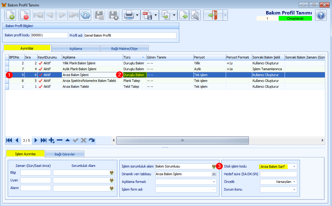Sort by the KayıtDurumu column header
Screen dimensions: 332x206
tap(50, 57)
